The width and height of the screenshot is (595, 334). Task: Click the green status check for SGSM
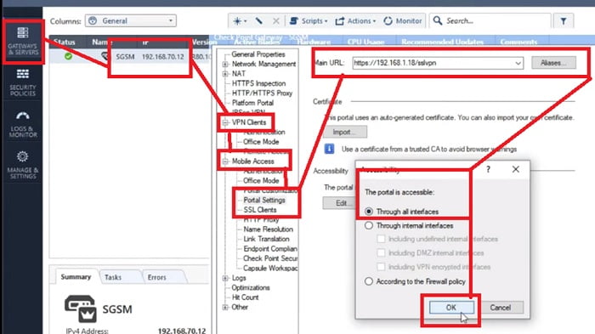(68, 57)
